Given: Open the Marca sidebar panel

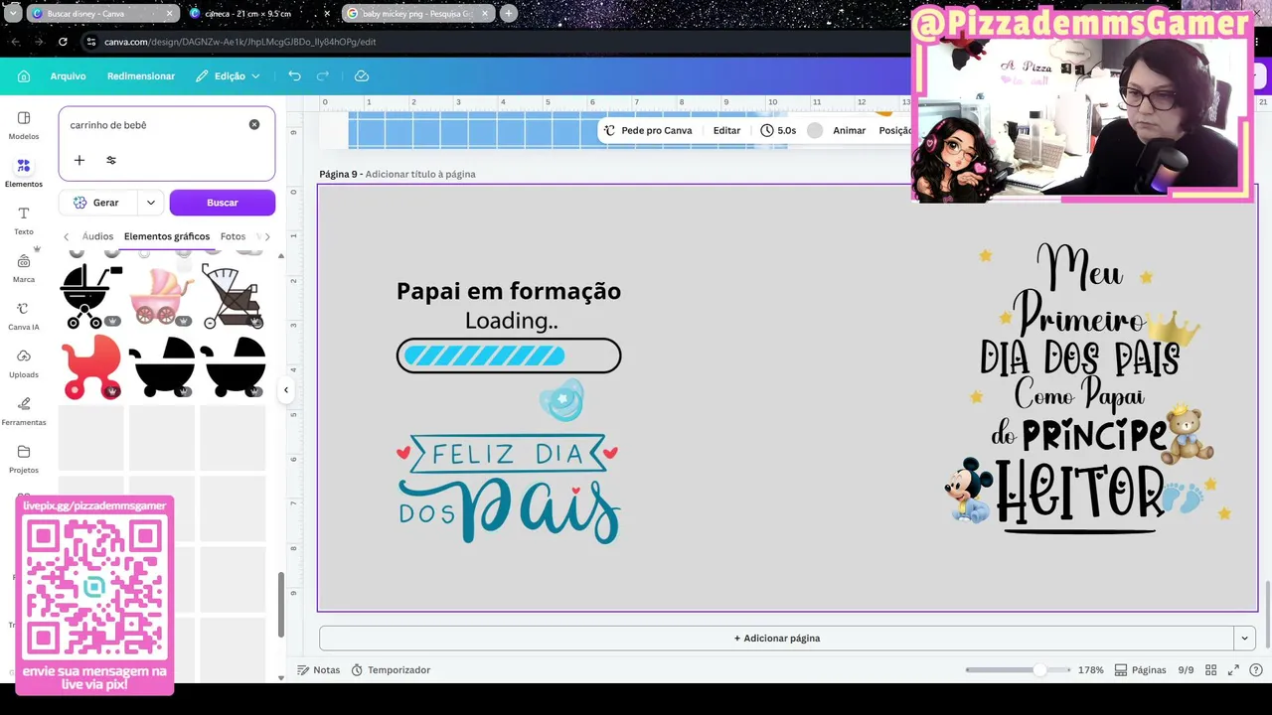Looking at the screenshot, I should point(24,268).
